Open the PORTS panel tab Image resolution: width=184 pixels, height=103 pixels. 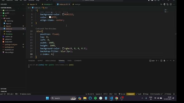[69, 61]
